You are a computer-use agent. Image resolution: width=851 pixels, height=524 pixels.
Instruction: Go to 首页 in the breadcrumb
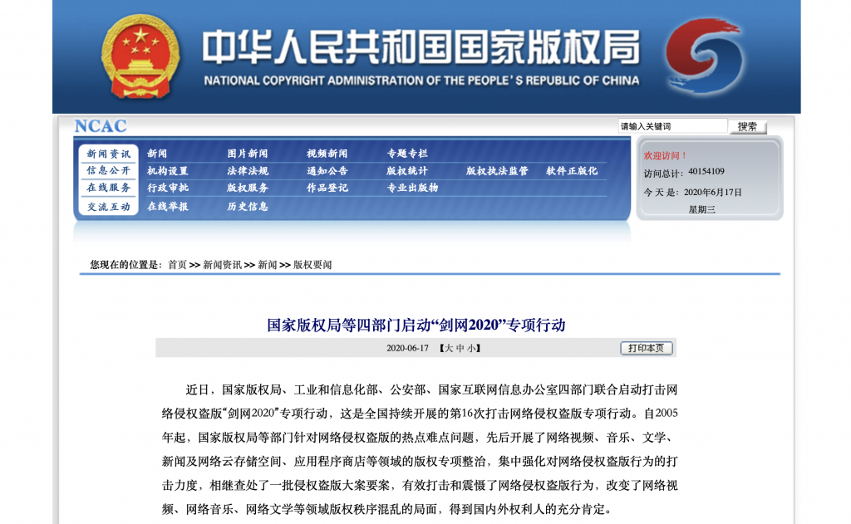[177, 265]
